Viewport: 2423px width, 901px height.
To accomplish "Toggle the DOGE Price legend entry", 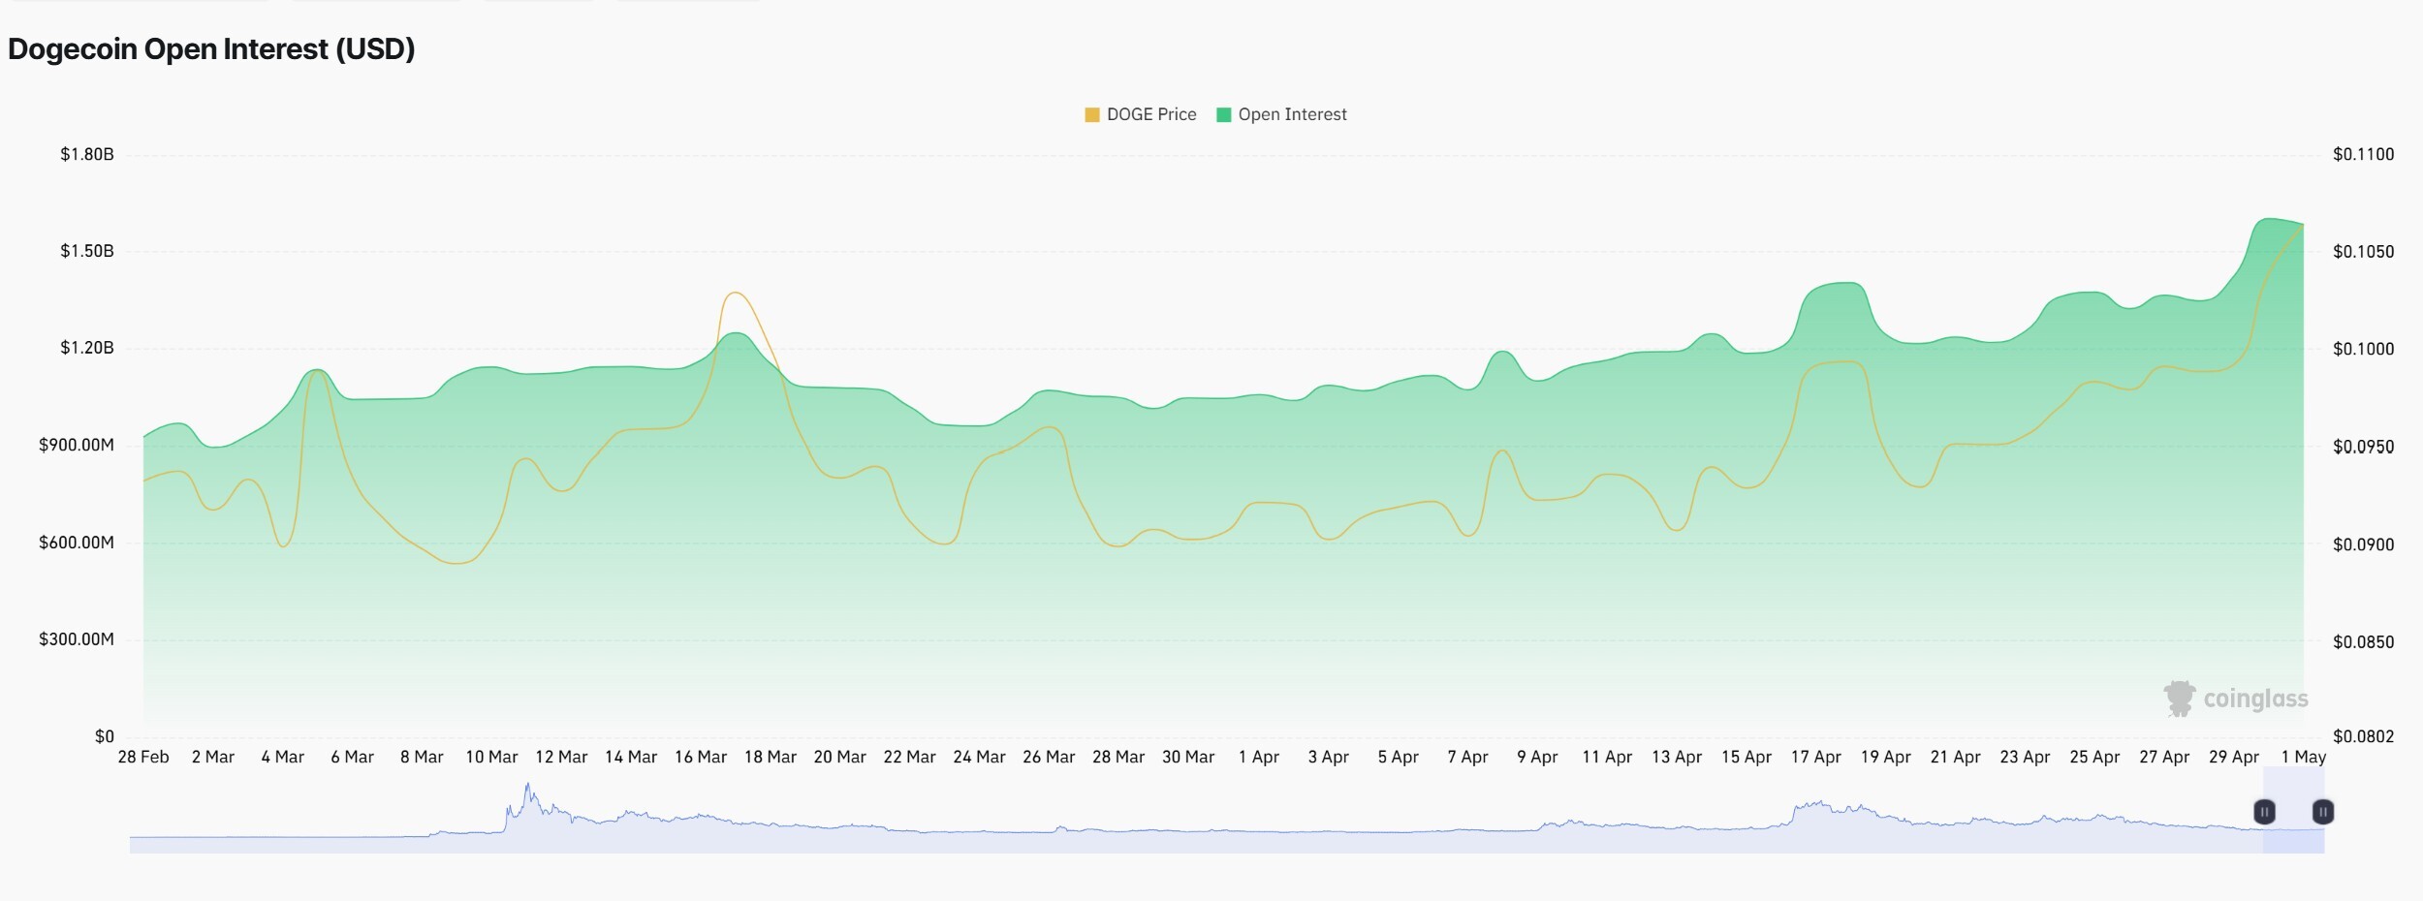I will tap(1141, 114).
